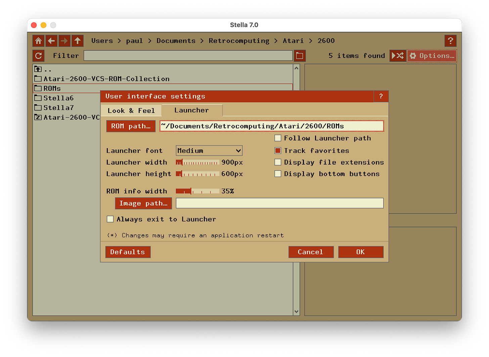The image size is (489, 357).
Task: Click the ROM path text field
Action: tap(272, 126)
